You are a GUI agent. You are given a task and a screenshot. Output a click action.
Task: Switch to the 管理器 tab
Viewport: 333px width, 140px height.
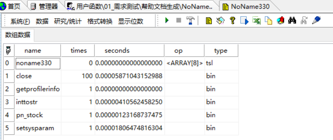click(x=44, y=6)
